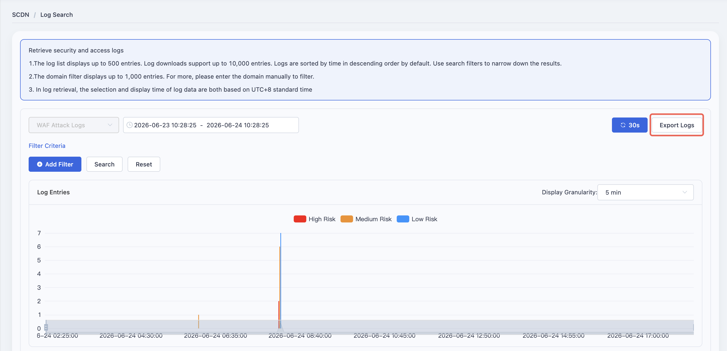The height and width of the screenshot is (351, 727).
Task: Click the Log Search breadcrumb
Action: (57, 15)
